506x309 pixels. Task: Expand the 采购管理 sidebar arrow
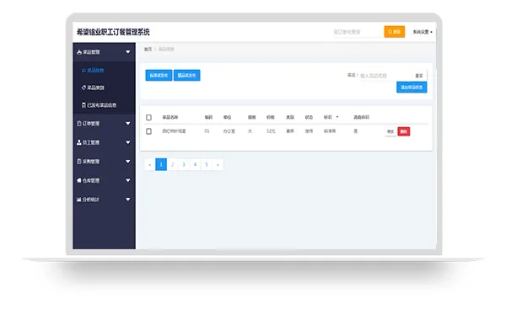128,162
